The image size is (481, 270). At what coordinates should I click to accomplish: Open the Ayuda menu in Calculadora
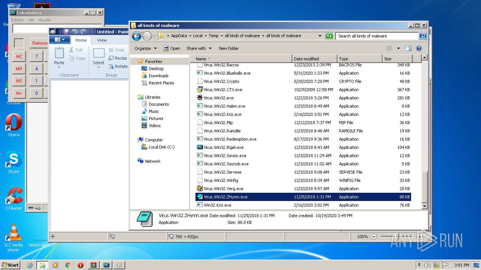44,20
